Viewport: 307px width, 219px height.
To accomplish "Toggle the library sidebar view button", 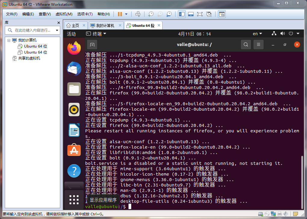I will tap(182, 14).
